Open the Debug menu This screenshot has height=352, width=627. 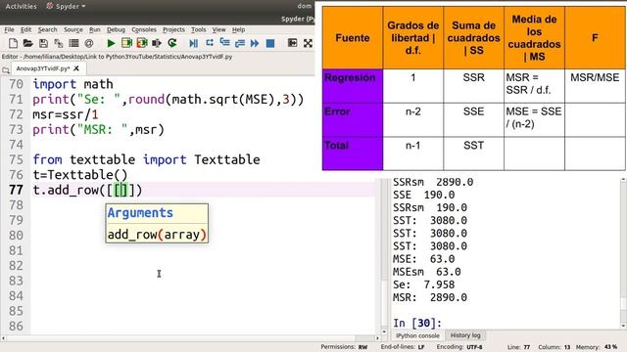click(x=116, y=29)
